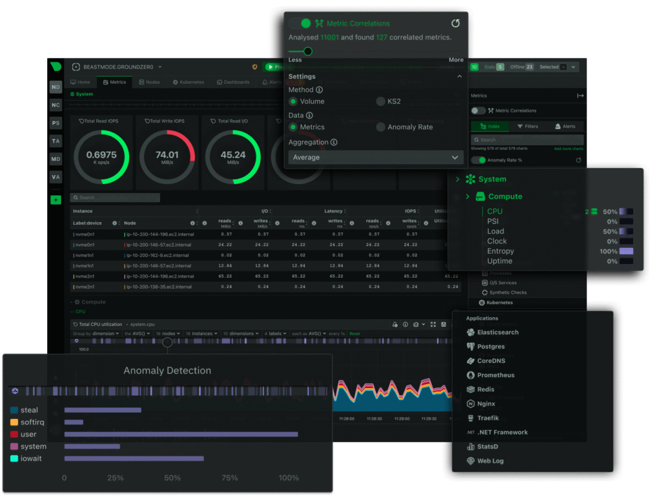Click the collapse sidebar arrow beside Metrics
The width and height of the screenshot is (661, 501).
(580, 96)
